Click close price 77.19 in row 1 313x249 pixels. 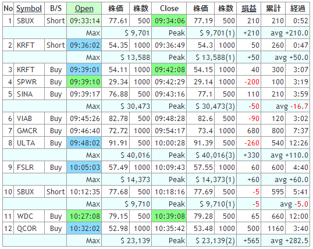pos(203,21)
